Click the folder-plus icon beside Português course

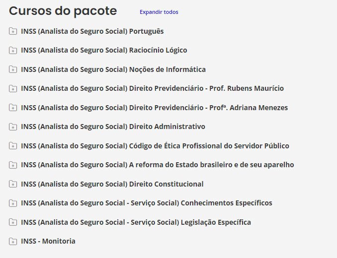click(13, 31)
